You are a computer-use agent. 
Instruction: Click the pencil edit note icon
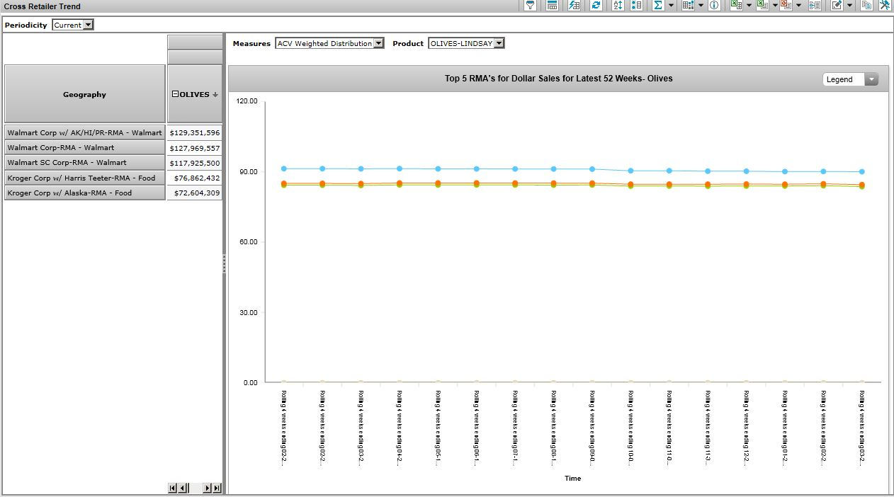point(837,6)
